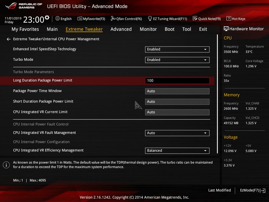This screenshot has width=269, height=202.
Task: Click the Ratio value 35x
Action: click(226, 80)
